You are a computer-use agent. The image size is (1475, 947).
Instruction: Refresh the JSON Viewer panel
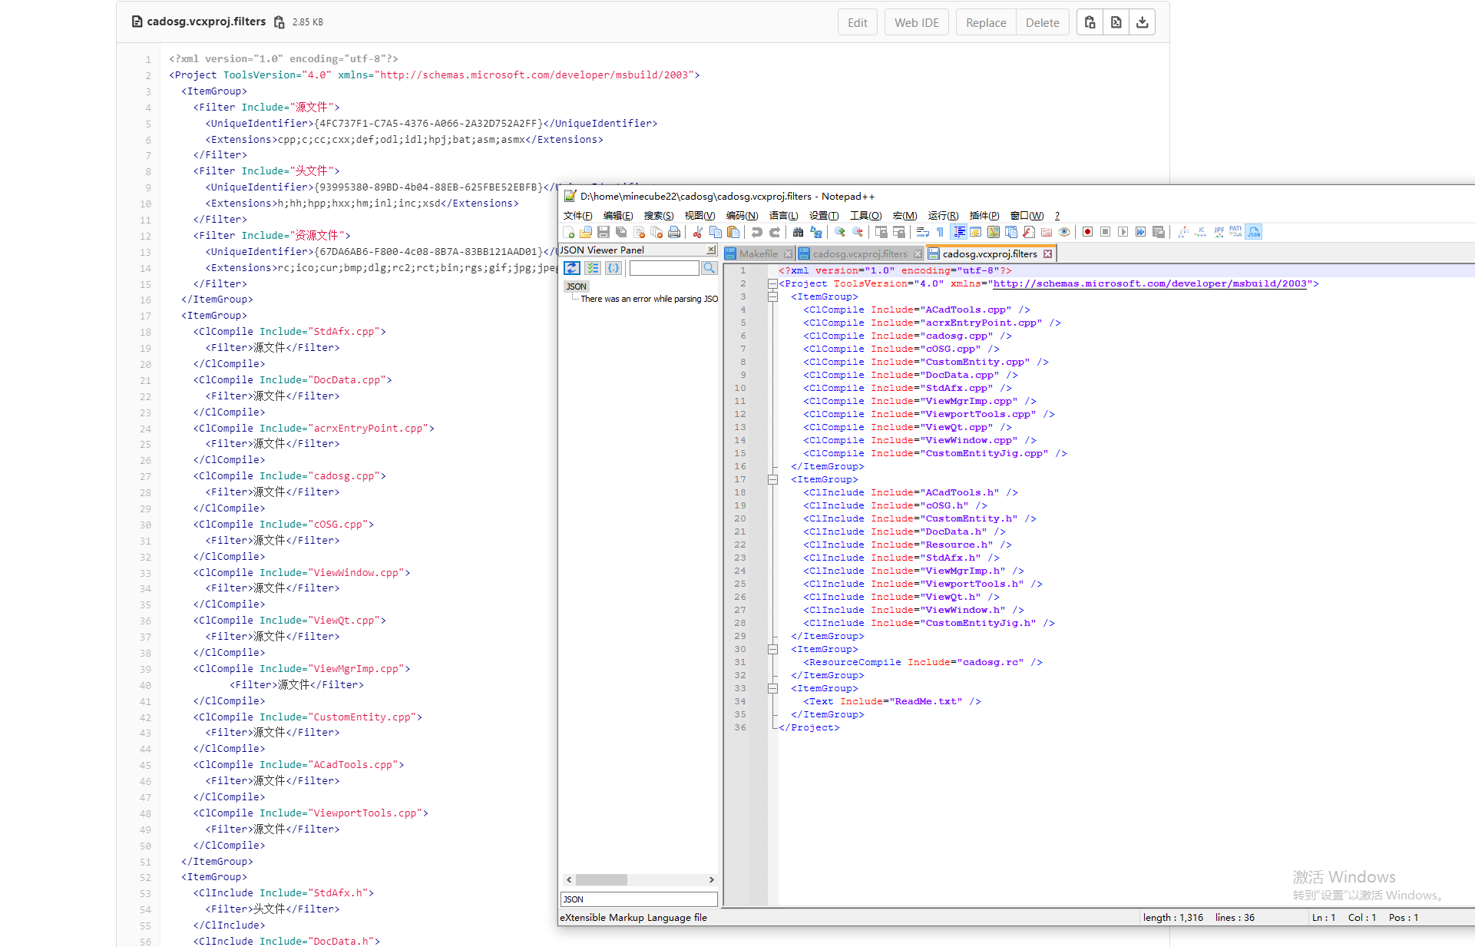[x=572, y=268]
